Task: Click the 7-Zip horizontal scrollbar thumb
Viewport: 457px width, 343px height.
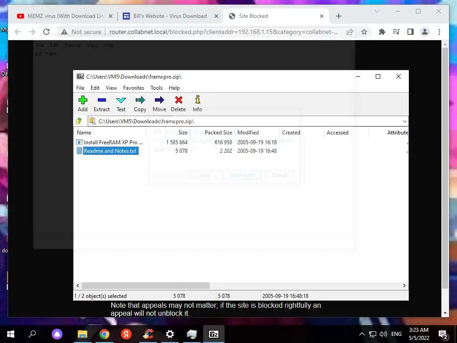Action: point(145,285)
